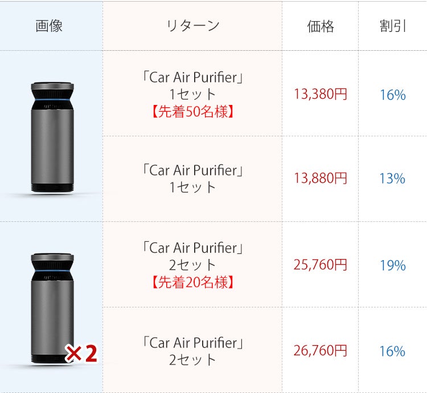Click the 16% discount beside 13,380円

(x=392, y=95)
